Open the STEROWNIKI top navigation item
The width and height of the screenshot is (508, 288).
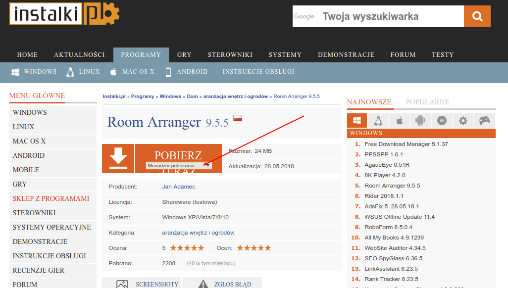[x=230, y=55]
